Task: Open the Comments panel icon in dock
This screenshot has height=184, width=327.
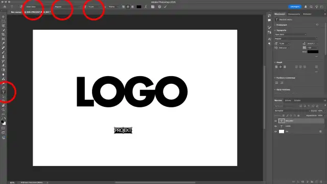Action: pos(269,20)
